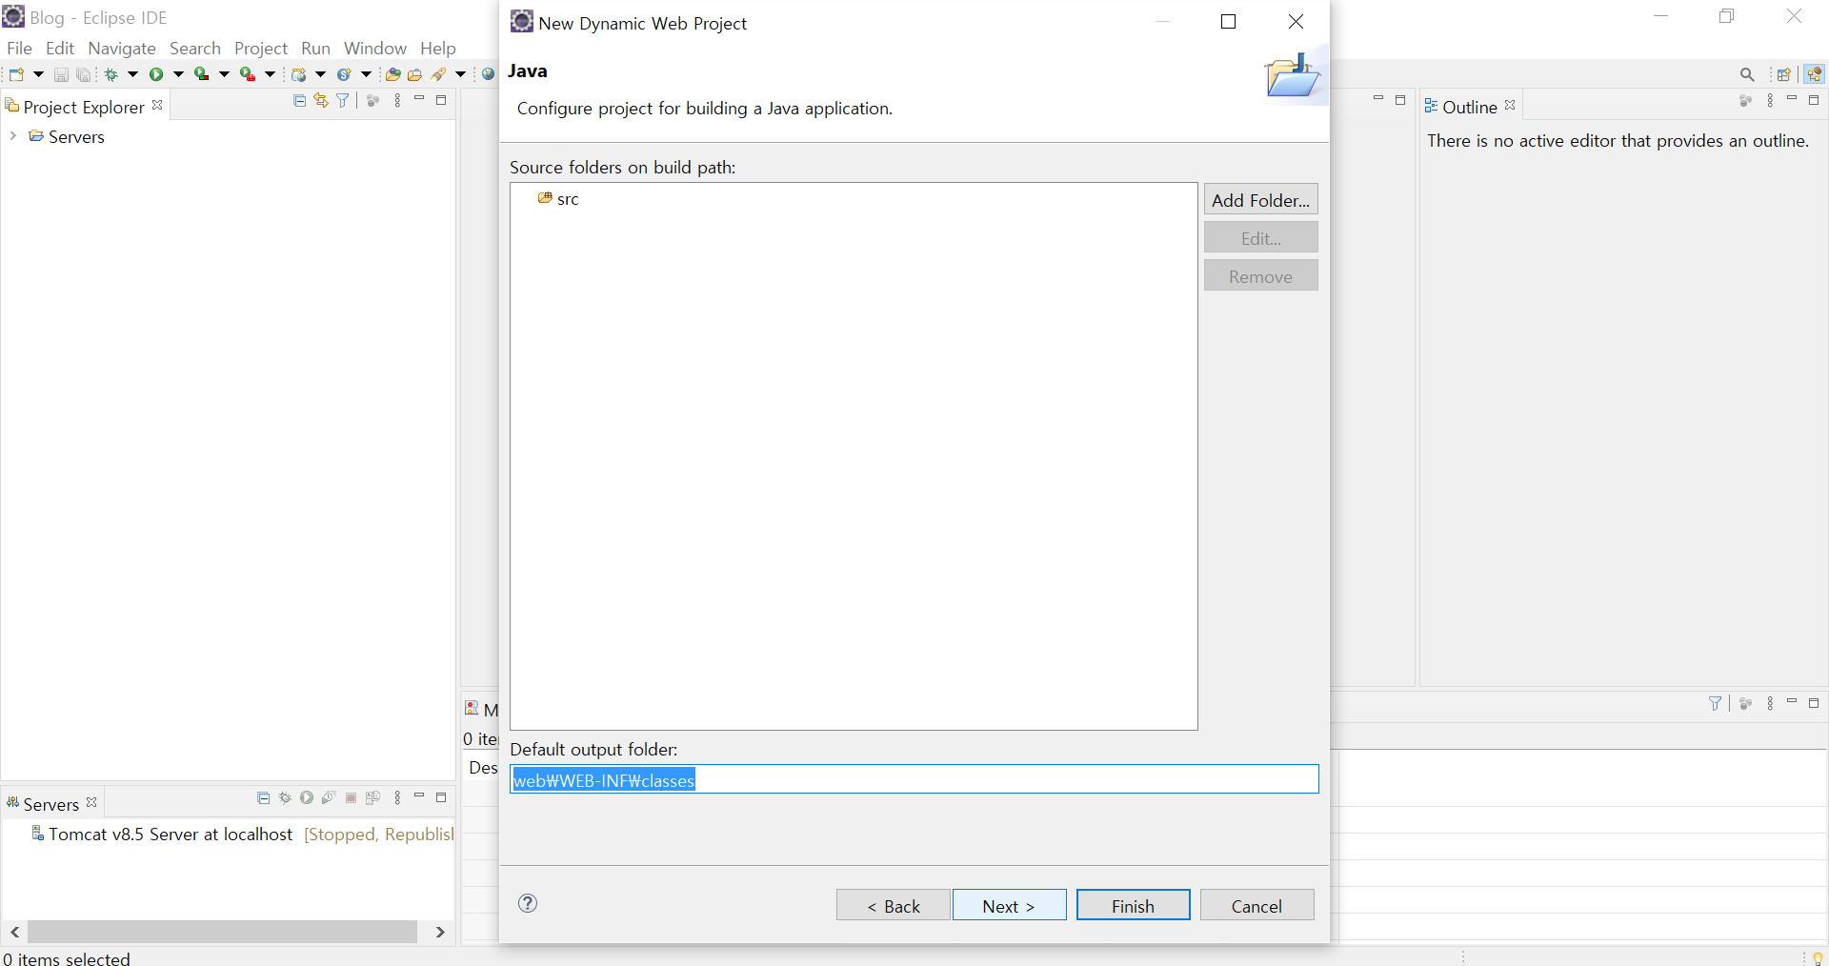Click the Stop server icon

(351, 797)
